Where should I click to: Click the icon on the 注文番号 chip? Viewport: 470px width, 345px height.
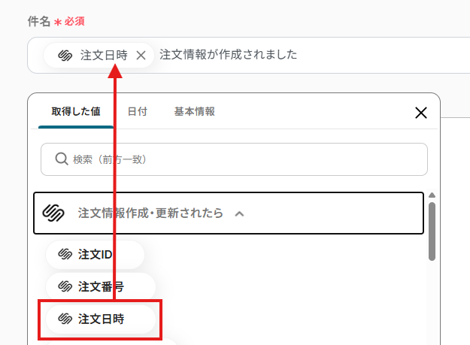65,286
